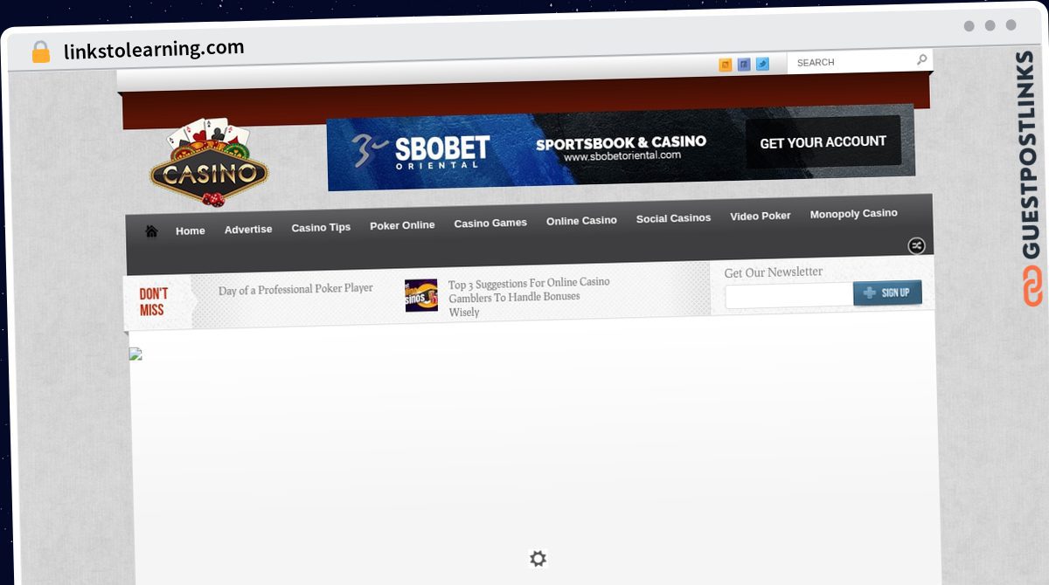1049x585 pixels.
Task: Click the GuestPostLinks chain logo icon
Action: coord(1032,286)
